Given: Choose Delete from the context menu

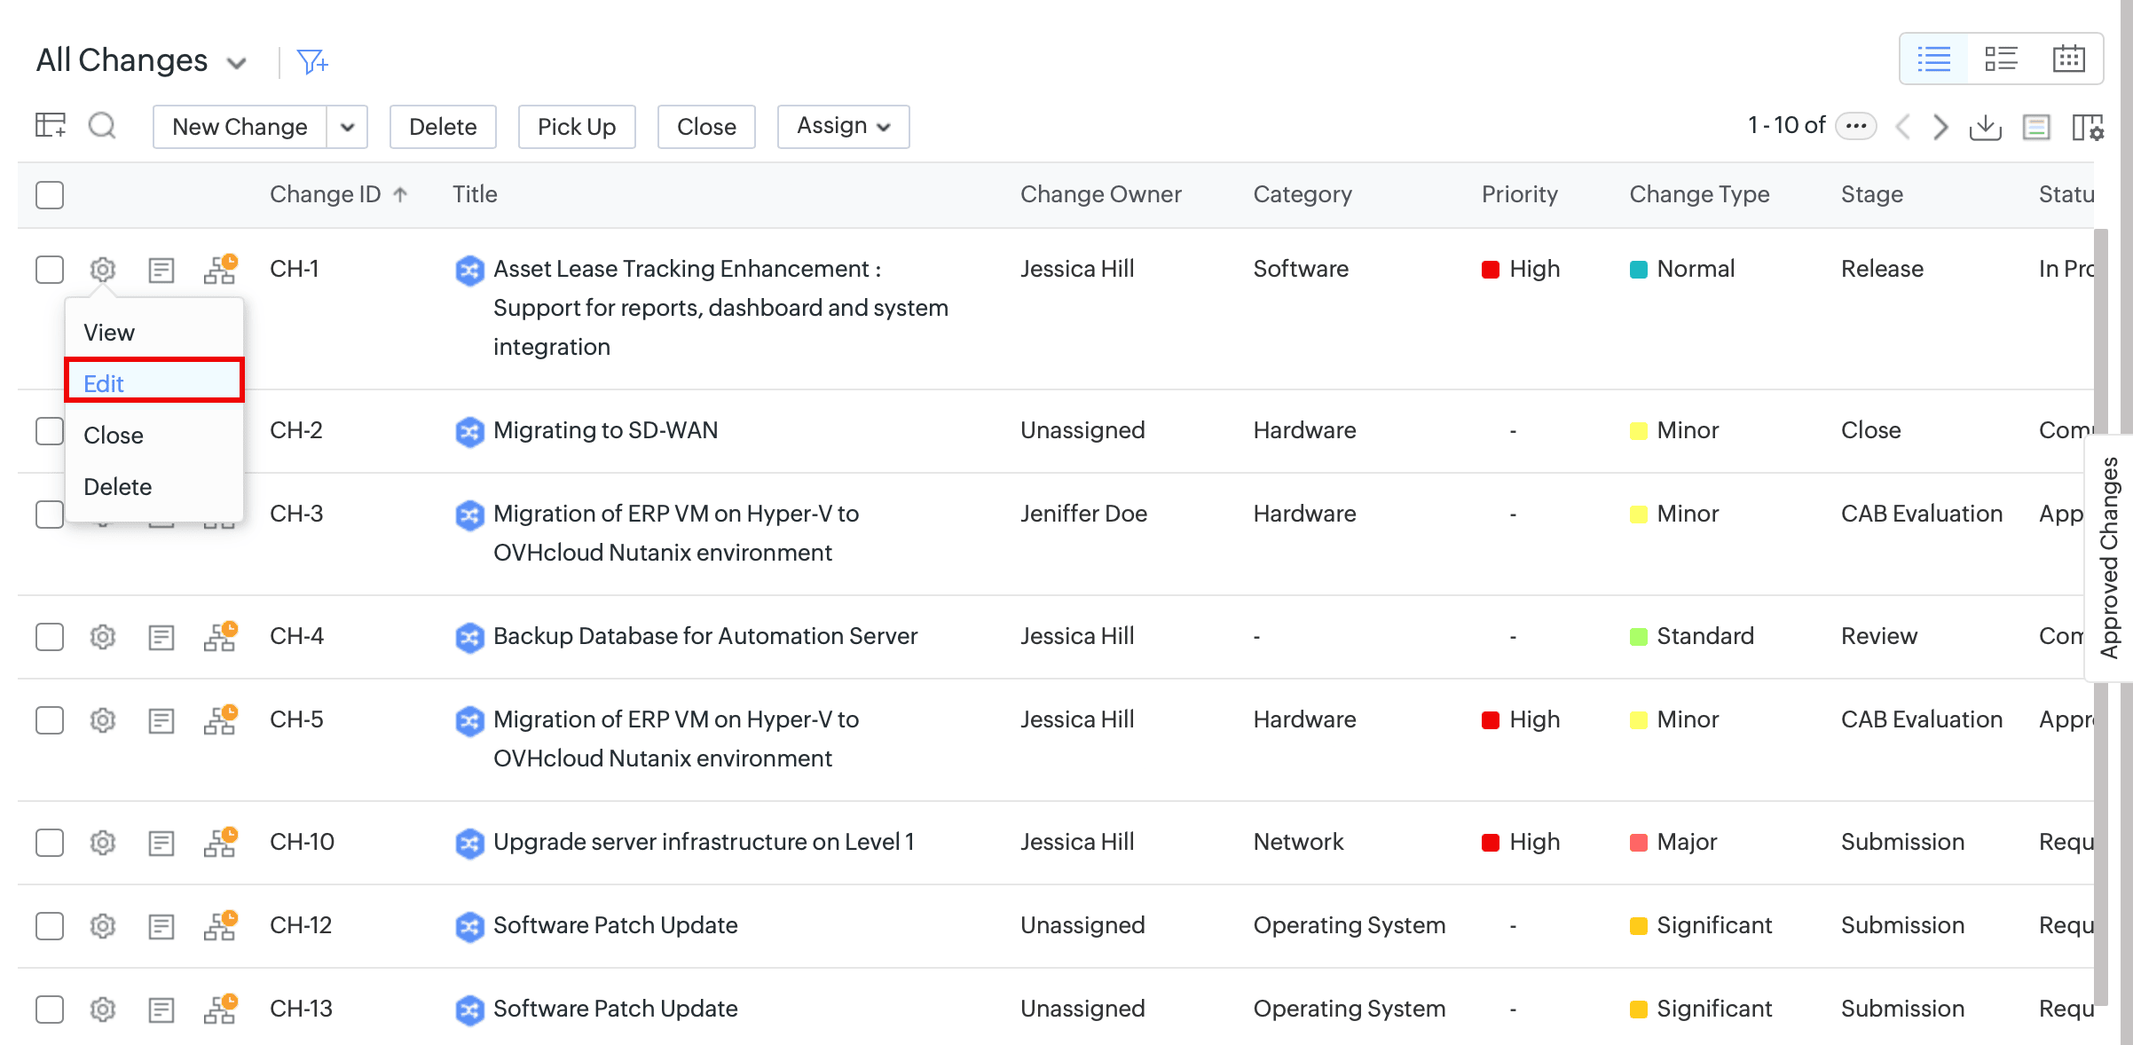Looking at the screenshot, I should point(118,486).
